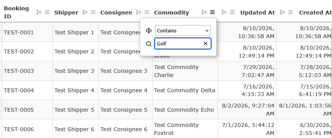Click the 7/28/2026, 5:12:03 AM created cell

[304, 71]
